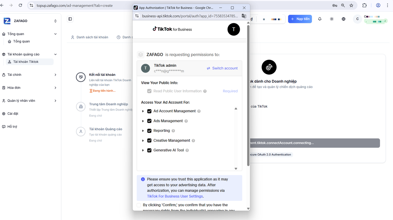This screenshot has height=220, width=393.
Task: Click the site info icon in popup address bar
Action: 137,16
